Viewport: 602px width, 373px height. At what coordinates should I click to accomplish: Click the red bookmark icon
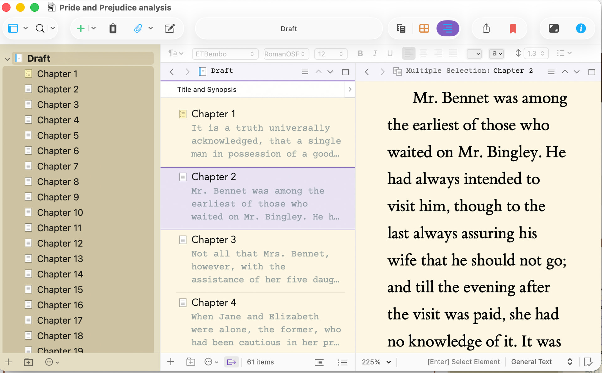513,28
